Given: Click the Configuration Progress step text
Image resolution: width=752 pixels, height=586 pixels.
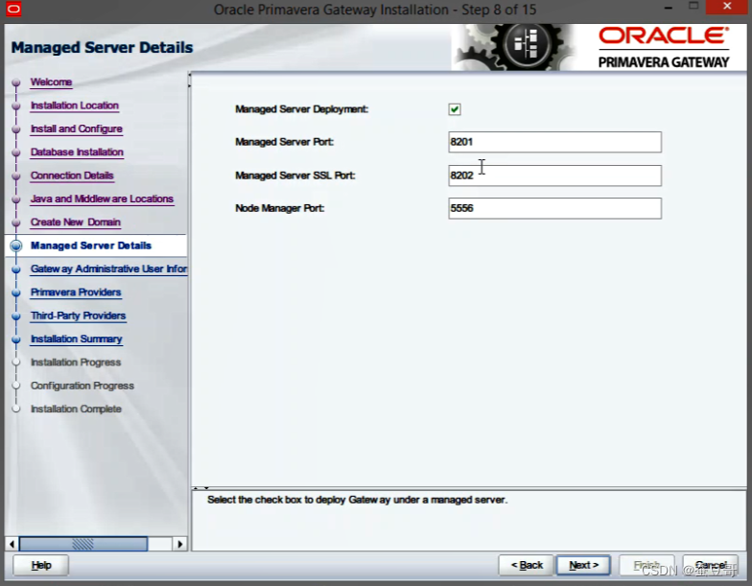Looking at the screenshot, I should 82,386.
